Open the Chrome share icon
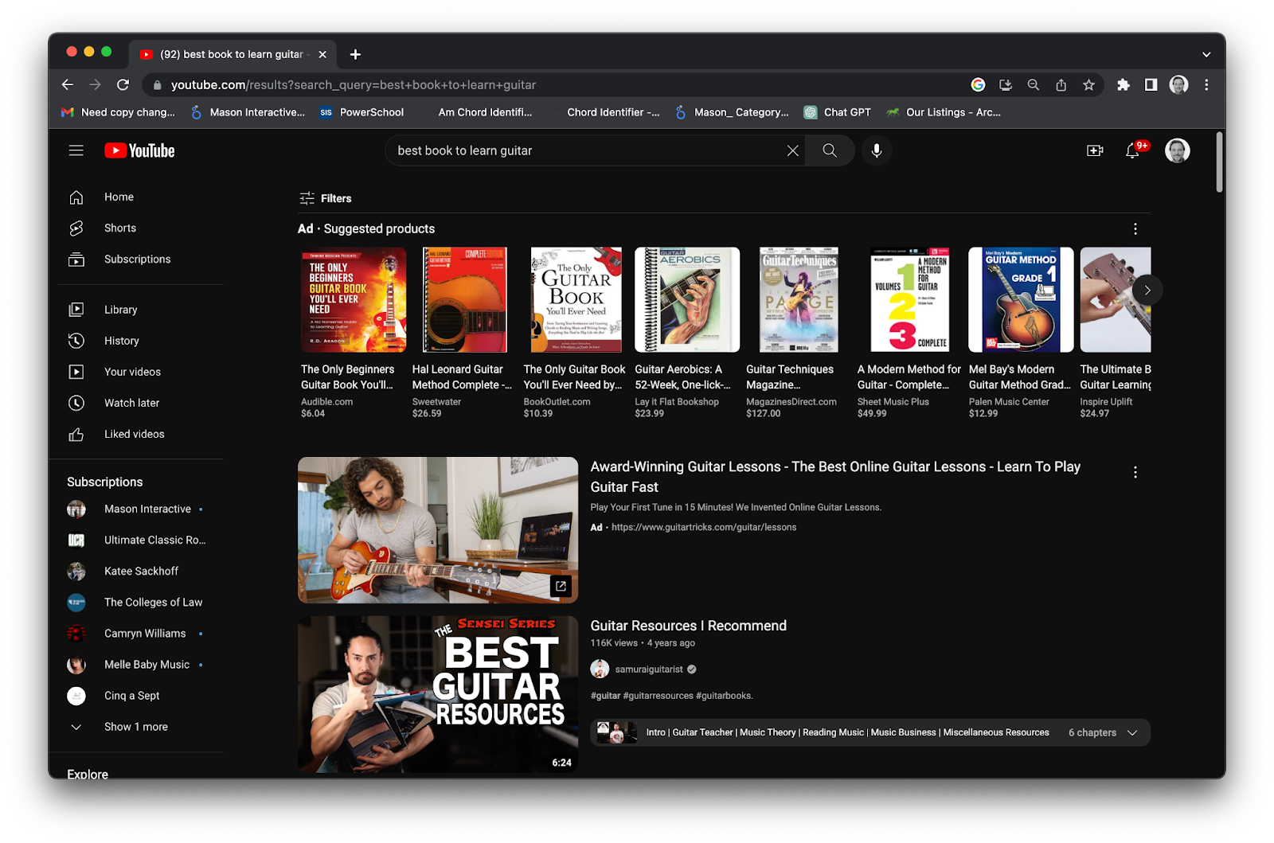The width and height of the screenshot is (1274, 843). [1061, 84]
